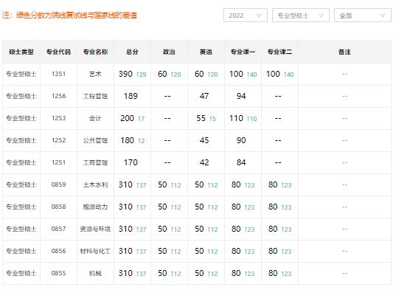Click major code 0856
The image size is (396, 290).
[58, 251]
